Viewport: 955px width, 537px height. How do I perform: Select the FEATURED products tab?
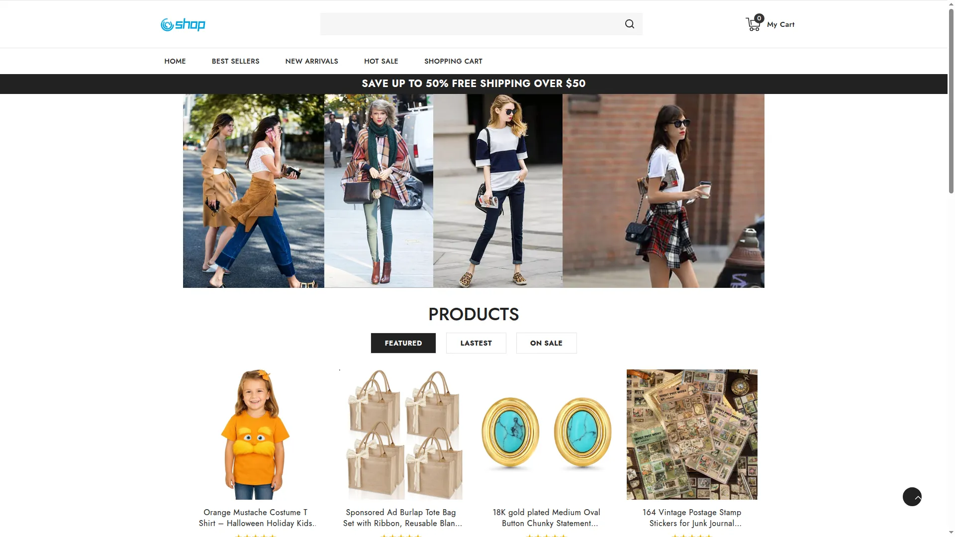[403, 343]
